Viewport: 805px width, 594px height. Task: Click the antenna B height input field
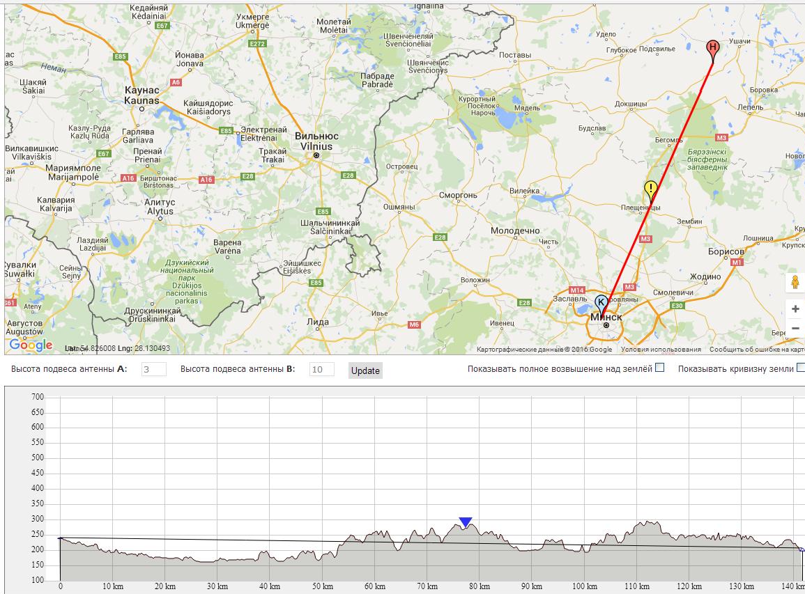321,370
